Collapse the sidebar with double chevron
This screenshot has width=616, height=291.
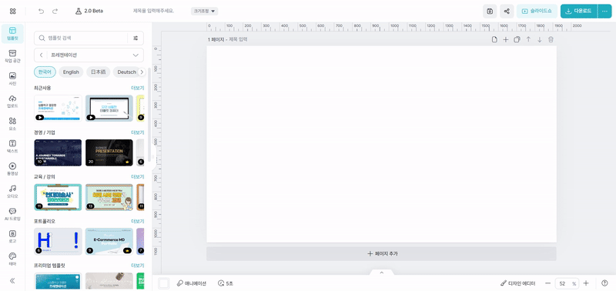coord(12,280)
